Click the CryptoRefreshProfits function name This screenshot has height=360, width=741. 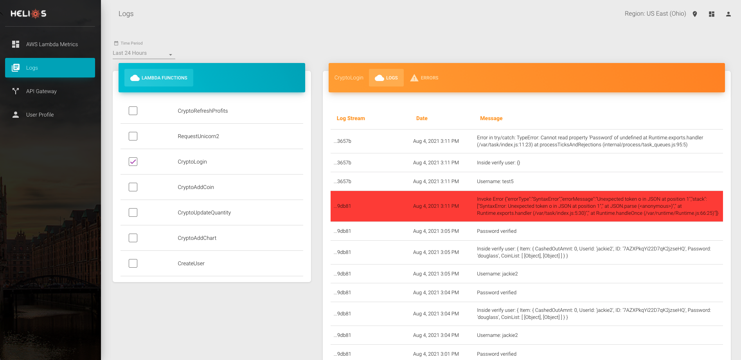(x=203, y=111)
